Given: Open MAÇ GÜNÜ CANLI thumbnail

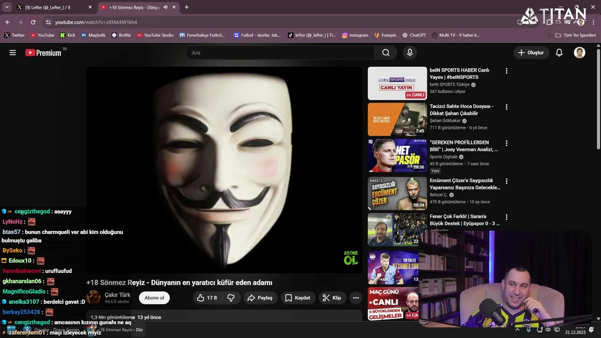Looking at the screenshot, I should (x=393, y=303).
